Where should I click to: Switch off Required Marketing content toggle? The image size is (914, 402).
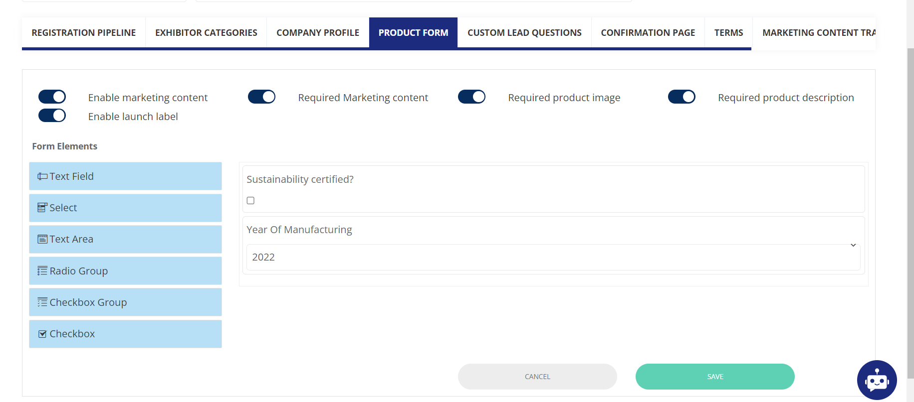[x=261, y=97]
